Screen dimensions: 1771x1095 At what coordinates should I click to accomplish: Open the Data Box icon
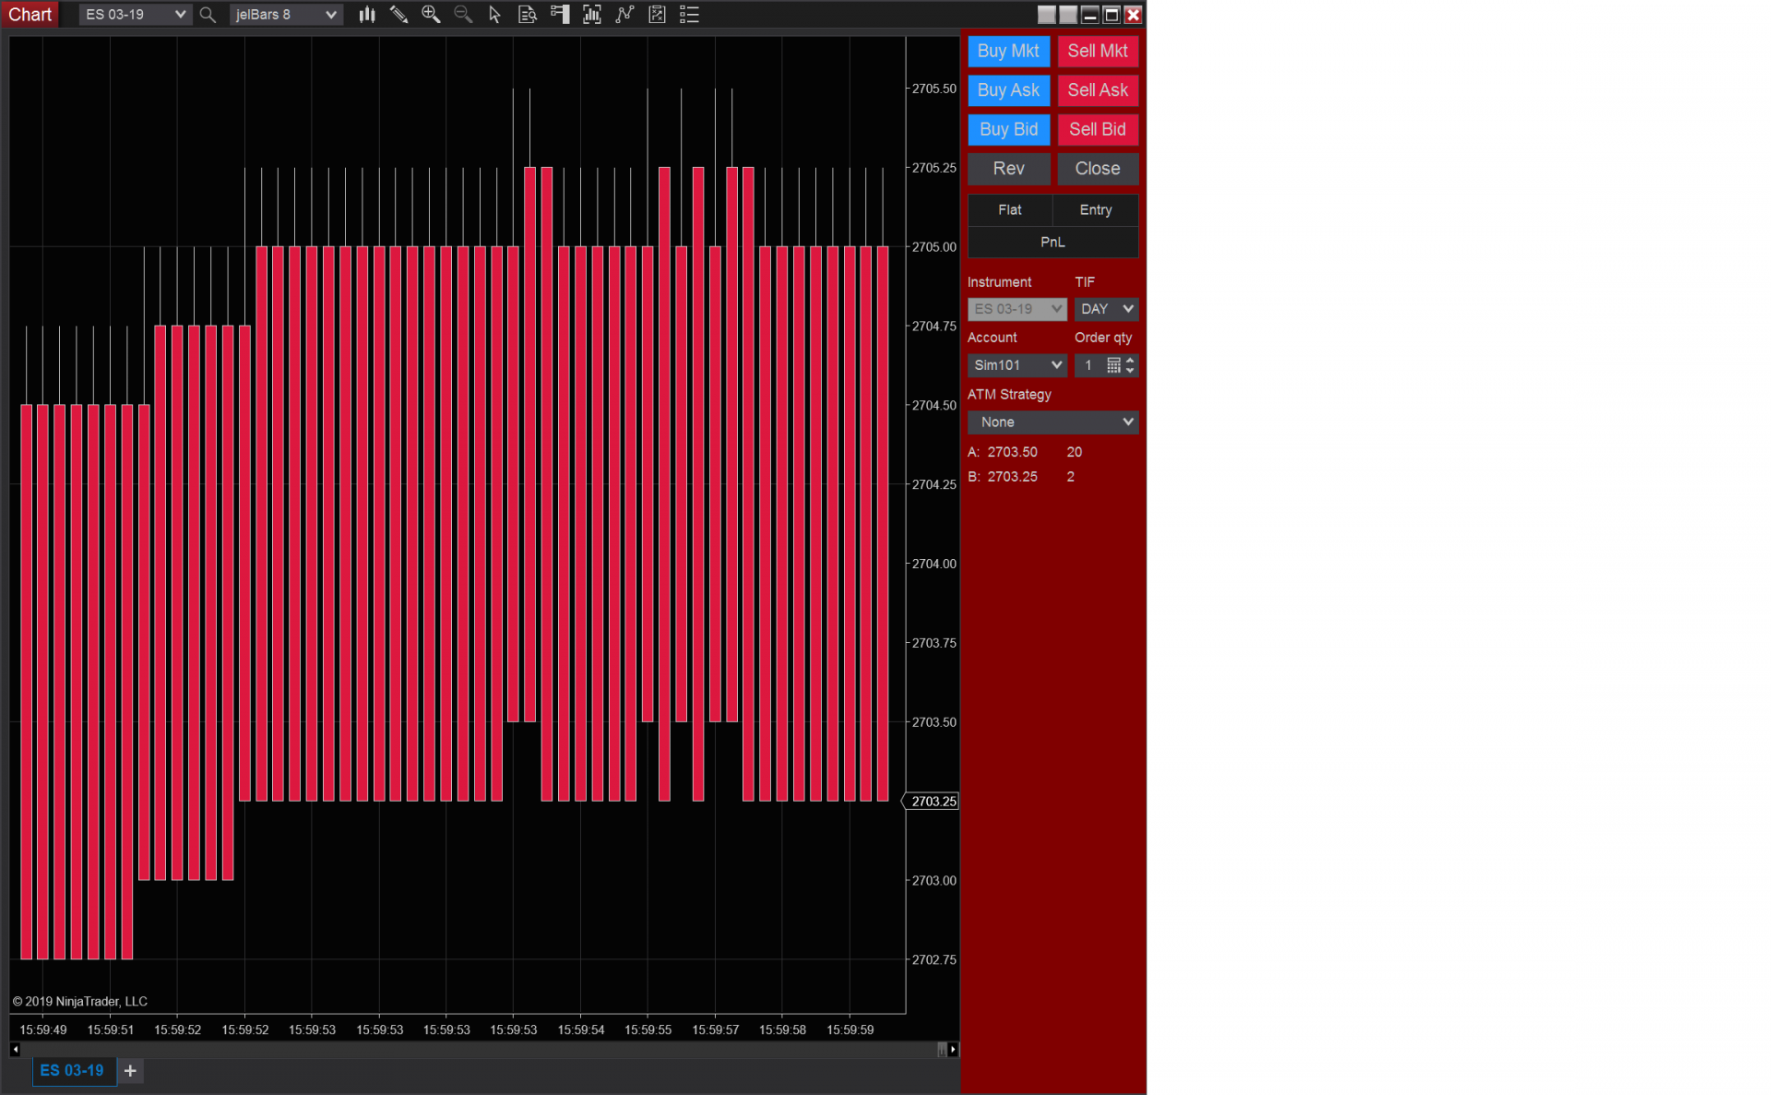click(x=527, y=14)
